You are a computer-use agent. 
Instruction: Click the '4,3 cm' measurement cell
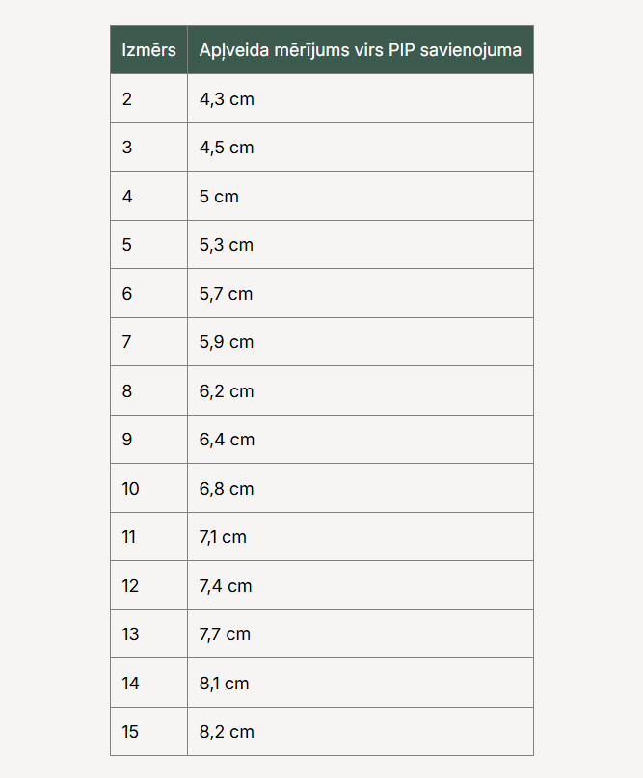227,98
